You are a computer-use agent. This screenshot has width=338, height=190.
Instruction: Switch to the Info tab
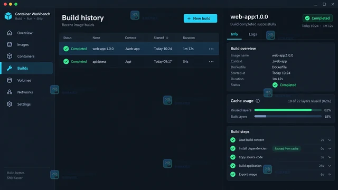click(234, 34)
